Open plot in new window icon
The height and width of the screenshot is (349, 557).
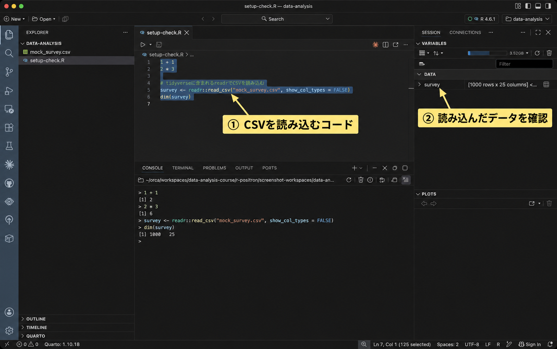click(532, 203)
